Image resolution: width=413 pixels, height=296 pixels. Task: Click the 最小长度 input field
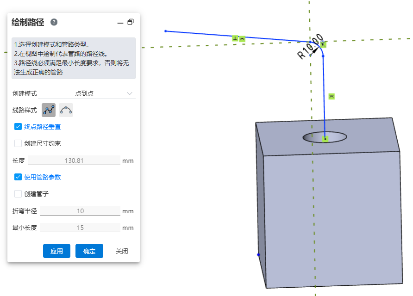pyautogui.click(x=80, y=228)
